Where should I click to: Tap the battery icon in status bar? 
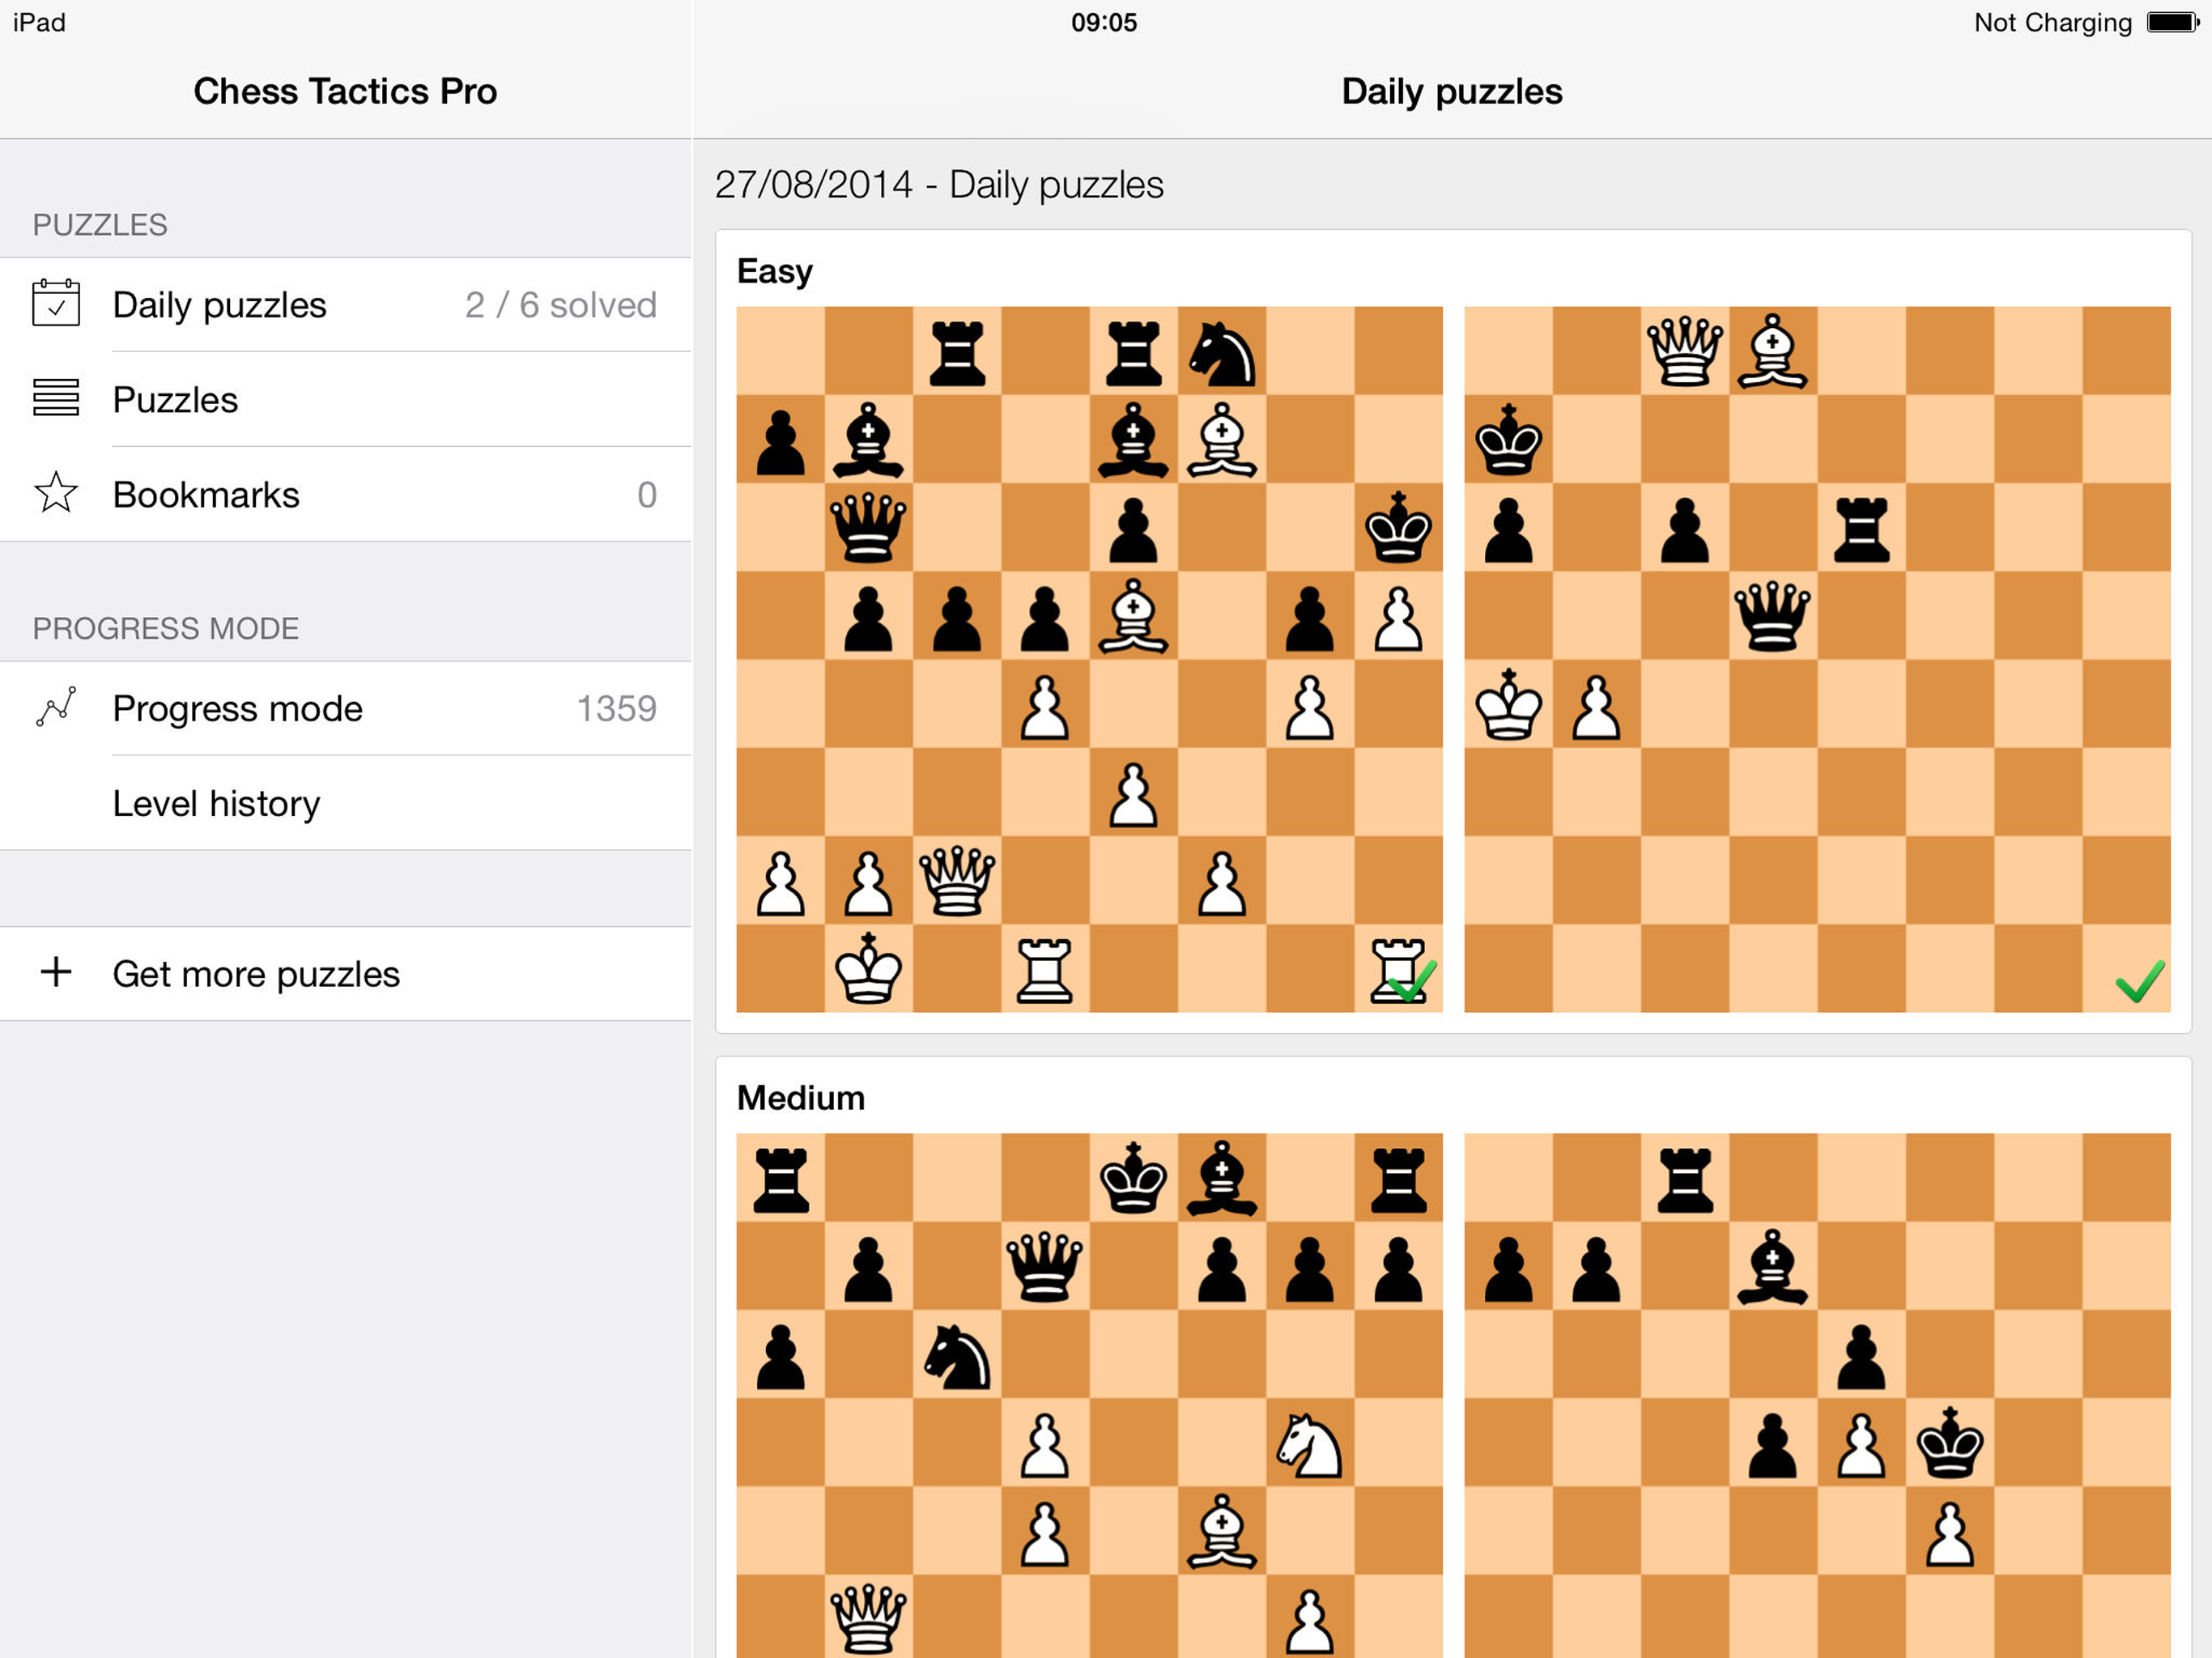(x=2172, y=22)
